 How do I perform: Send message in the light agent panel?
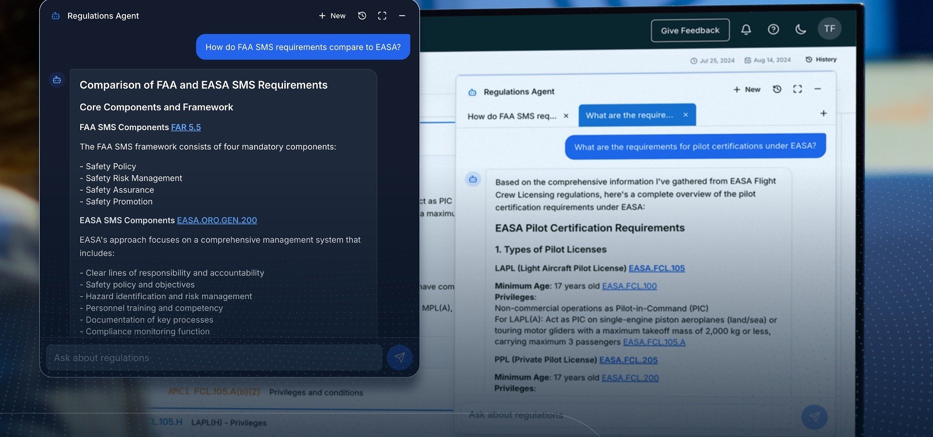pos(814,417)
